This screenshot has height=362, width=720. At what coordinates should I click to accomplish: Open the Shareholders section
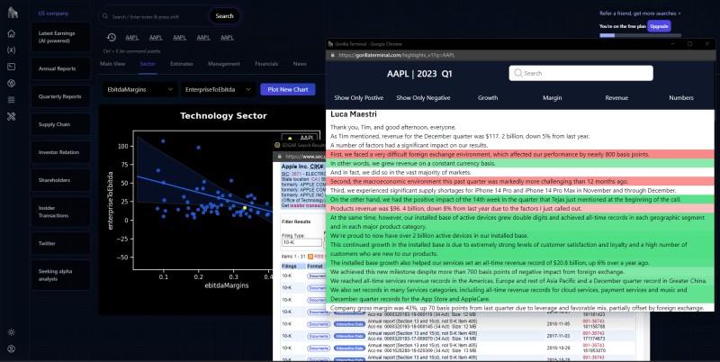[x=60, y=180]
